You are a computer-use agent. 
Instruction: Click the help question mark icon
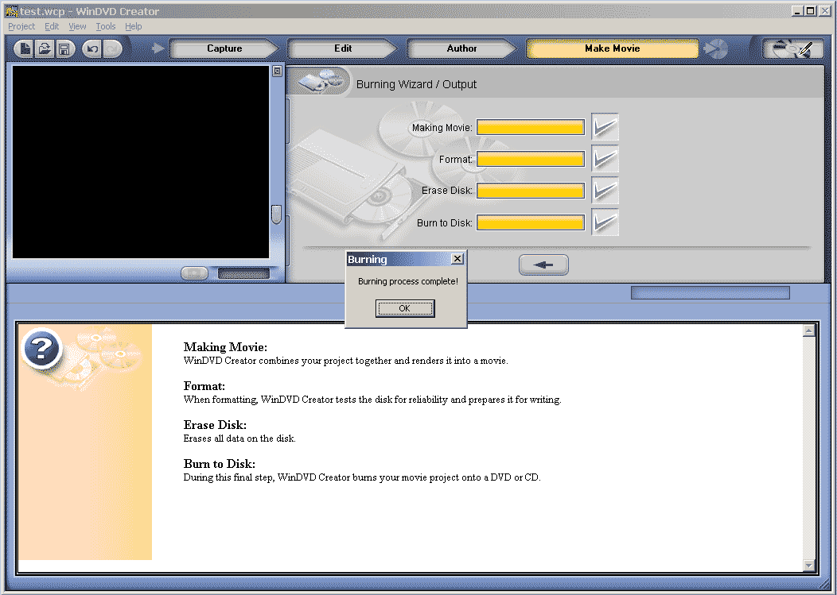click(x=41, y=350)
